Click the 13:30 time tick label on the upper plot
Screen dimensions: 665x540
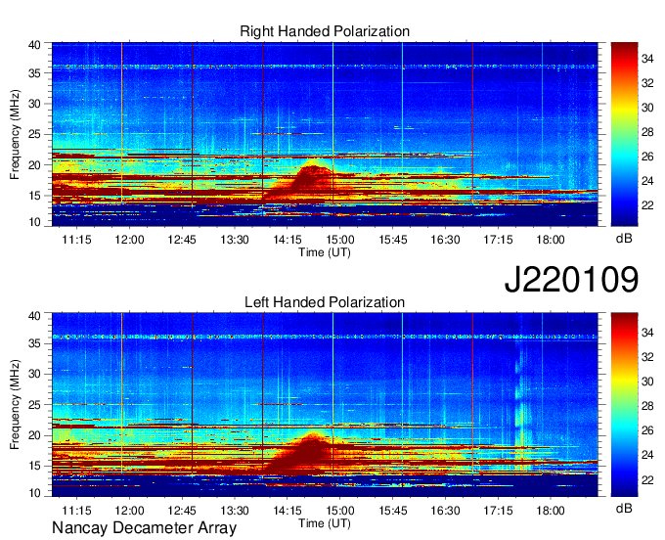(235, 240)
